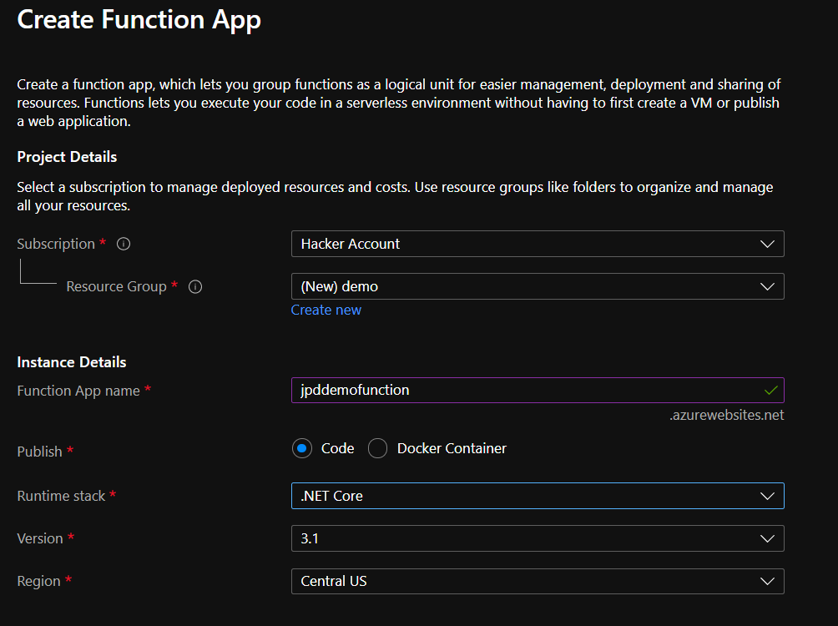Click the Create new resource group link
The width and height of the screenshot is (838, 626).
pos(326,310)
